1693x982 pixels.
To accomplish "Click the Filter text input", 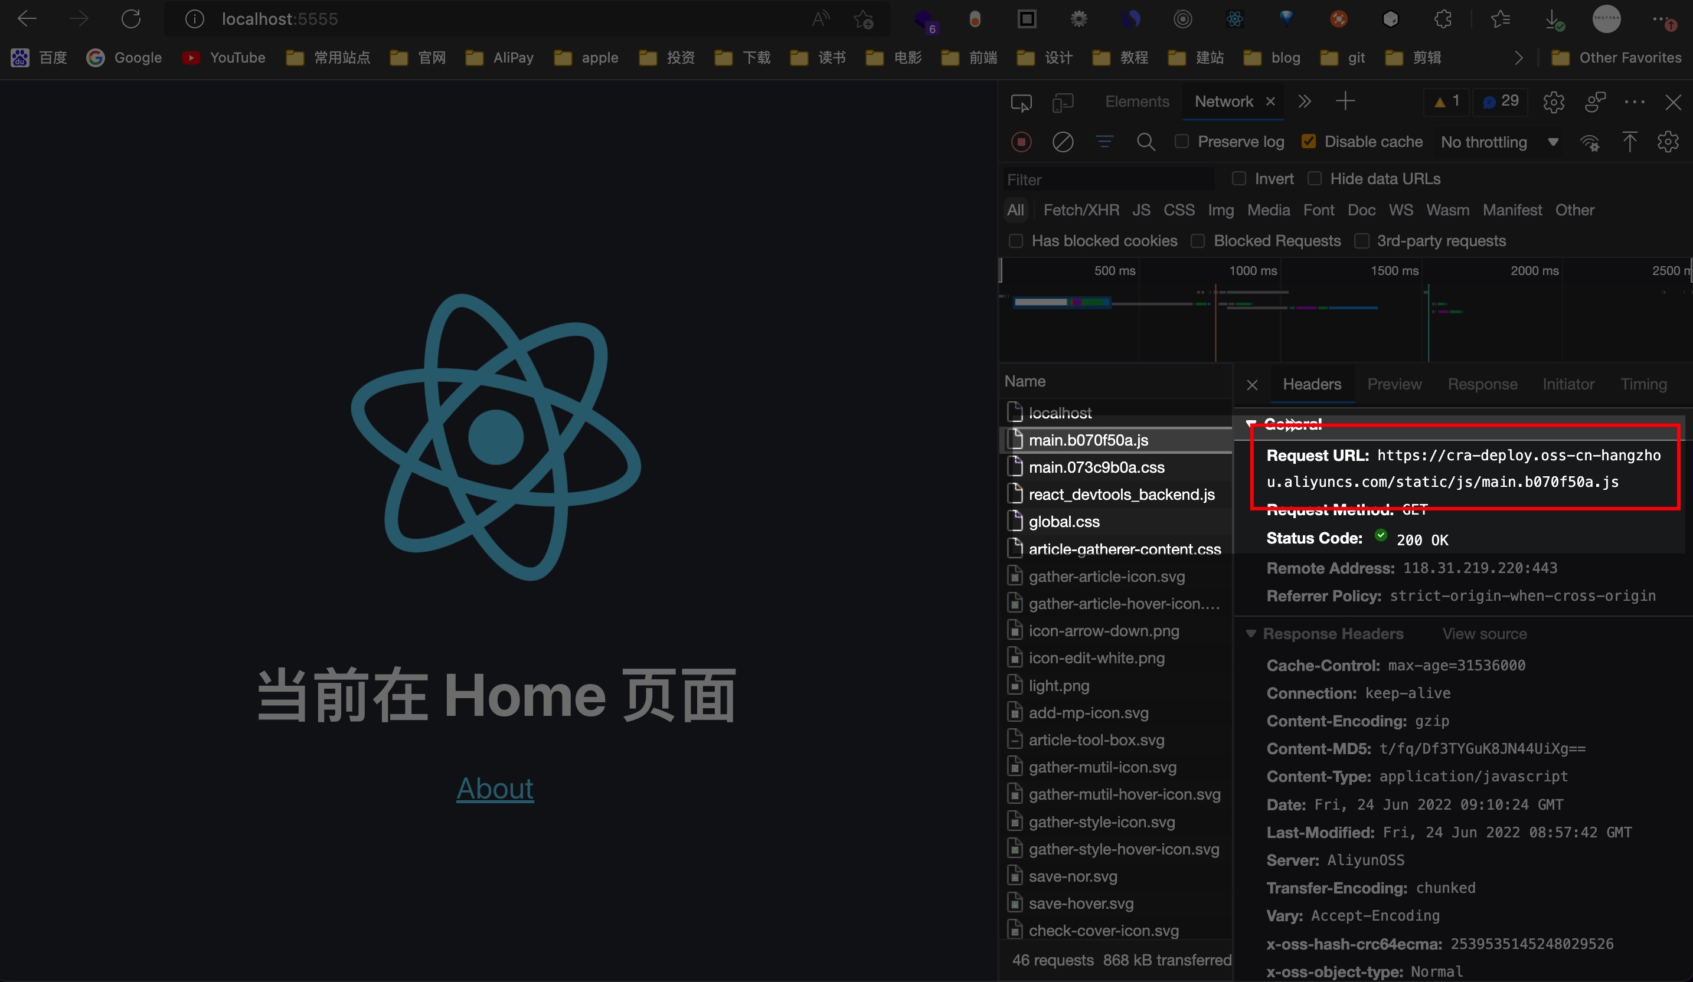I will 1109,180.
